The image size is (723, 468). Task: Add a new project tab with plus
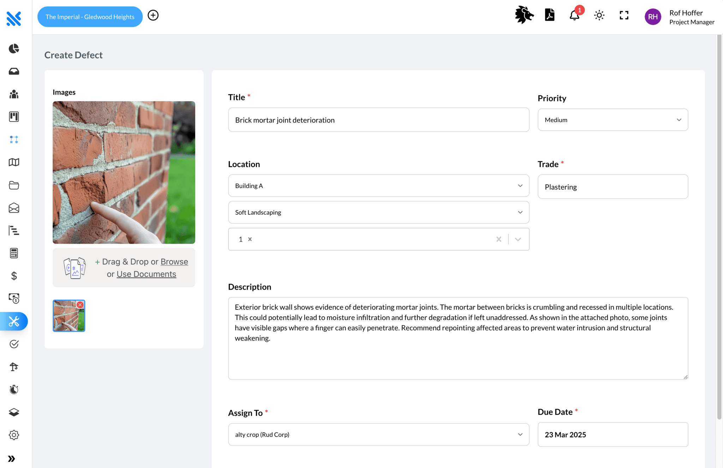coord(153,15)
